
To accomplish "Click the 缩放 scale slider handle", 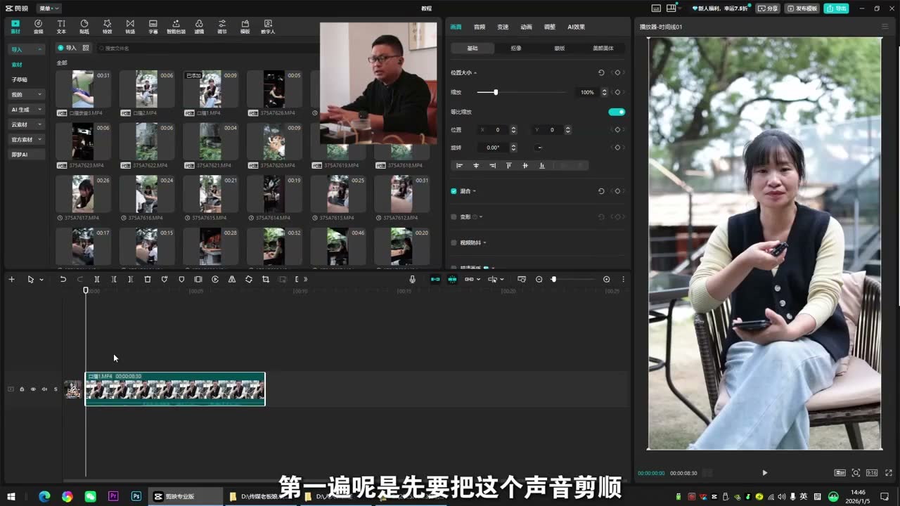I will [496, 92].
